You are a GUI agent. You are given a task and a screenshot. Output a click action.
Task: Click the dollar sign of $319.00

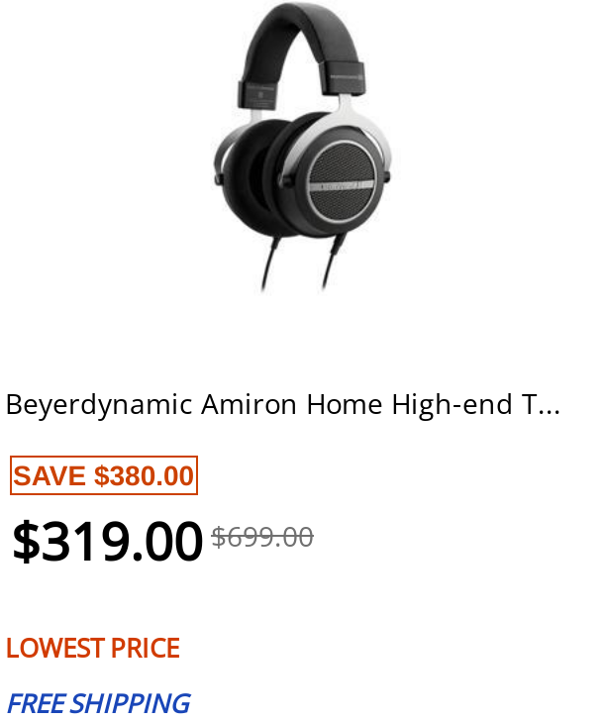coord(26,541)
